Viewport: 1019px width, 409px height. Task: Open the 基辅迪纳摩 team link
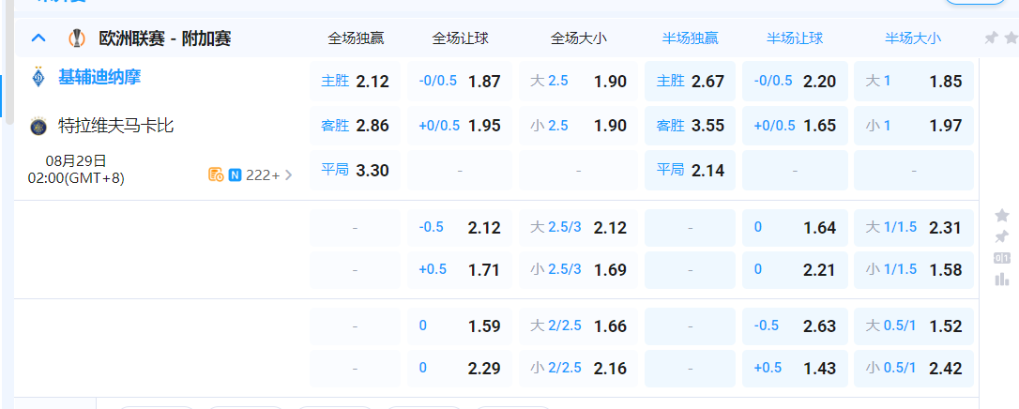(99, 77)
